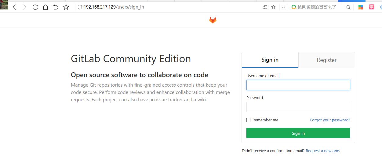Click the Password field
The image size is (382, 161).
tap(298, 107)
